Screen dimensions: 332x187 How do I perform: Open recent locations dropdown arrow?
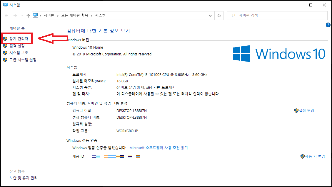tap(22, 16)
